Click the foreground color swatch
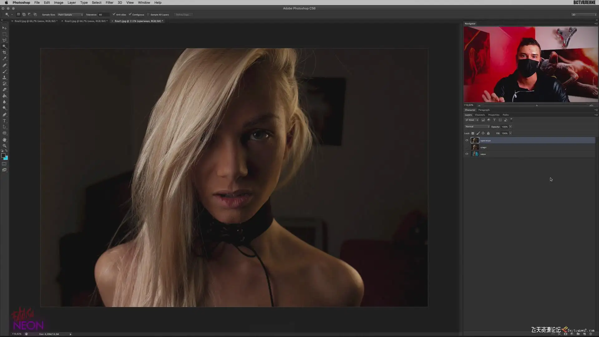 pos(3,155)
